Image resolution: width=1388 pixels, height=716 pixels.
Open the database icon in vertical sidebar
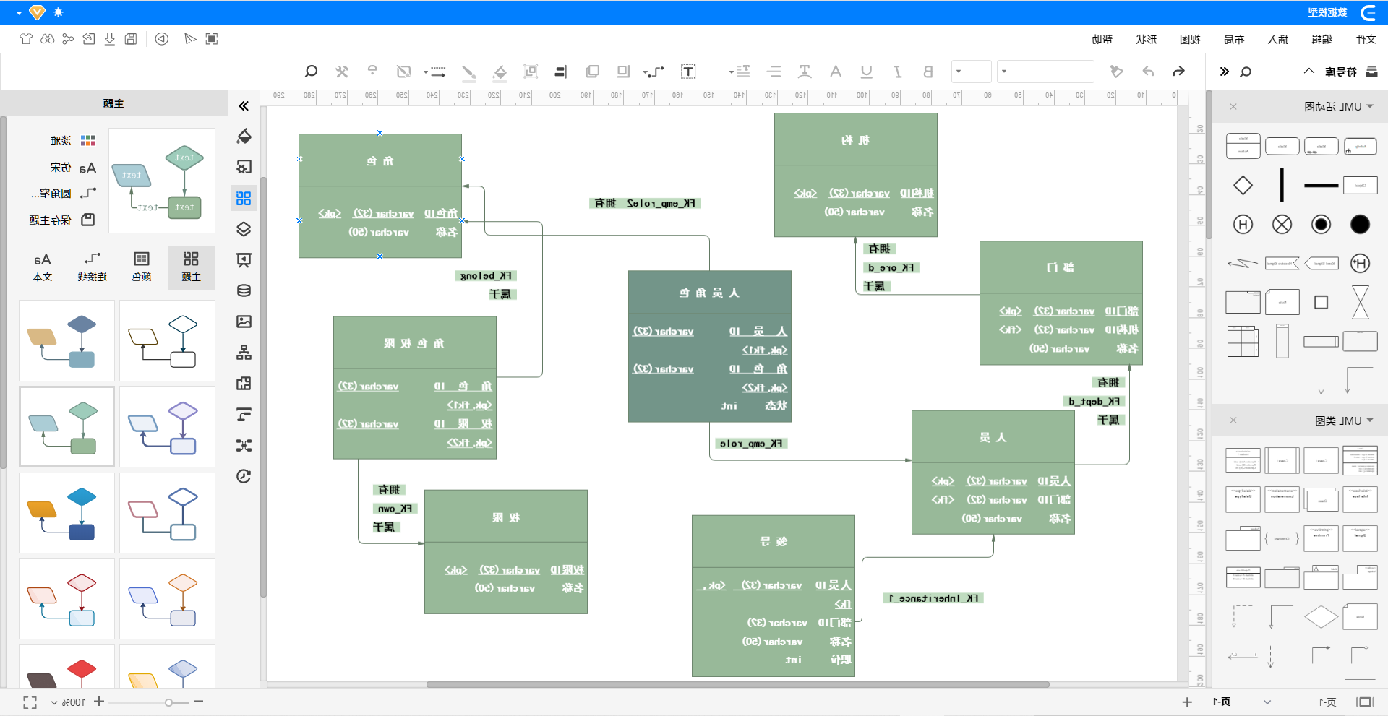pos(244,290)
